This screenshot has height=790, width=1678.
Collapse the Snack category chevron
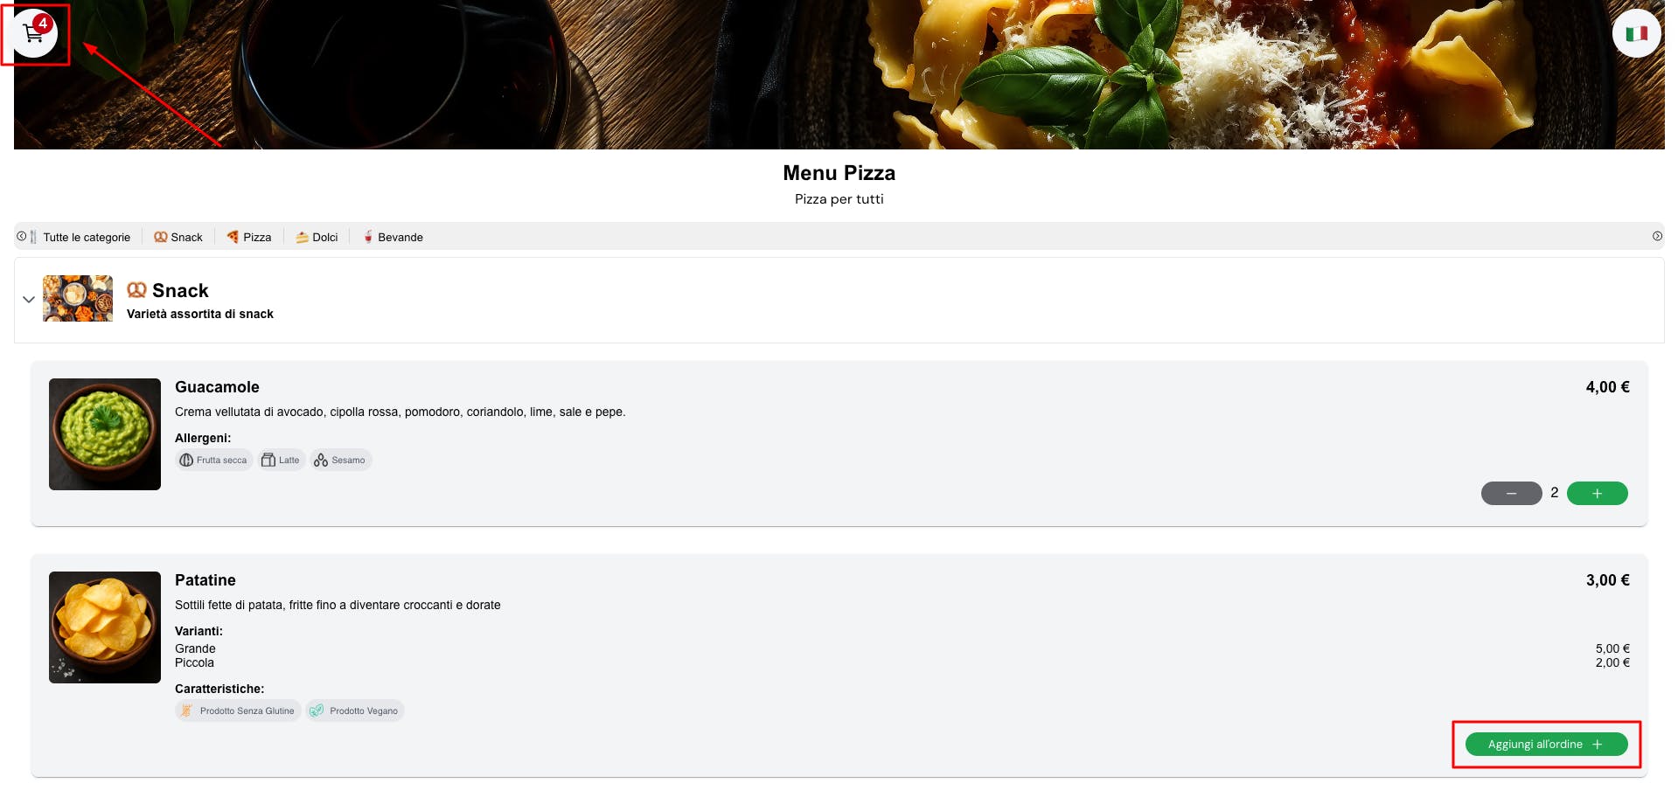coord(29,299)
